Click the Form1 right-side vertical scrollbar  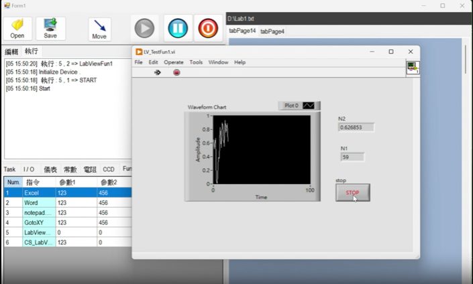(x=466, y=59)
